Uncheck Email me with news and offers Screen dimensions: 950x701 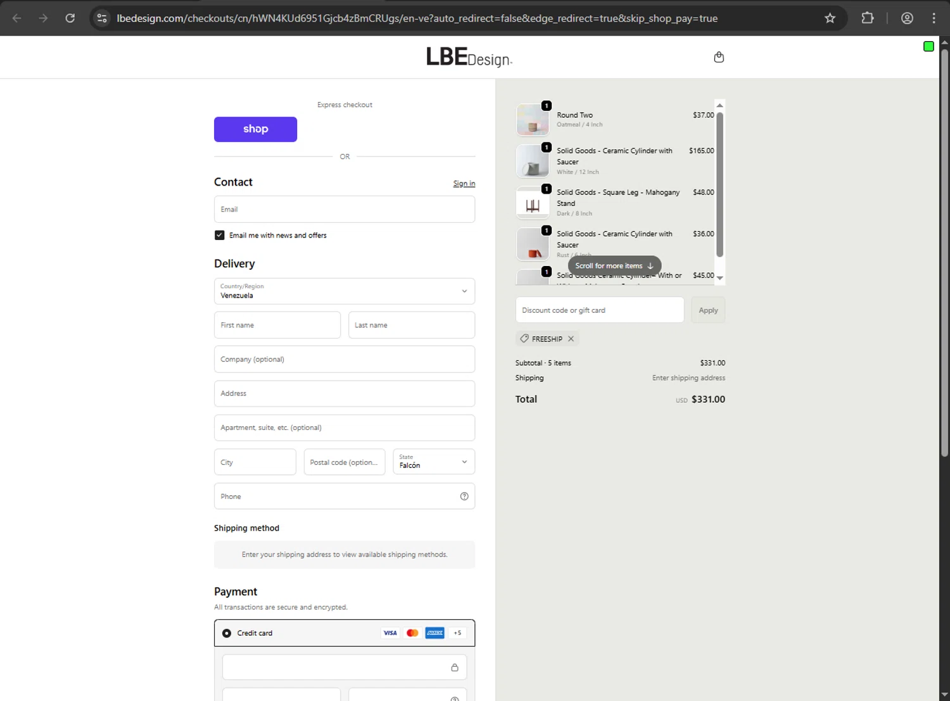pyautogui.click(x=219, y=235)
